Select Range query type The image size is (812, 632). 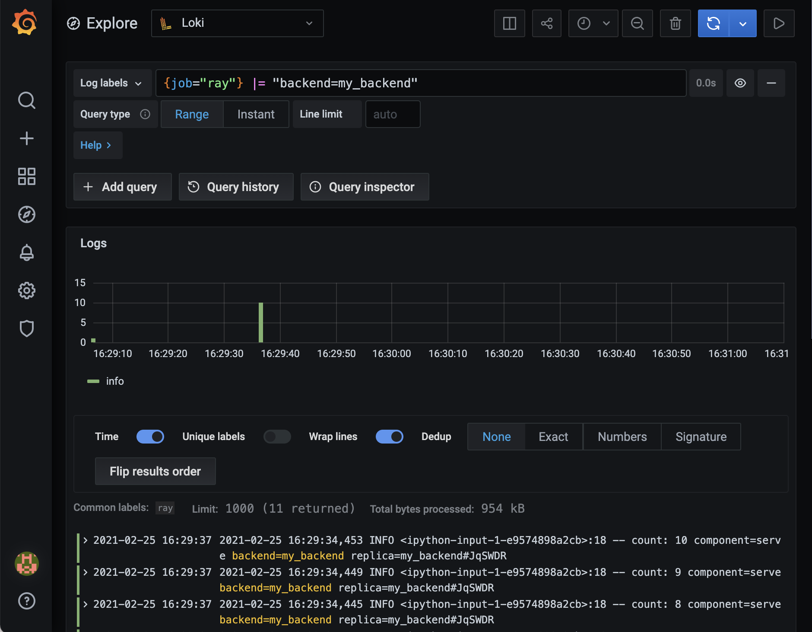[192, 114]
